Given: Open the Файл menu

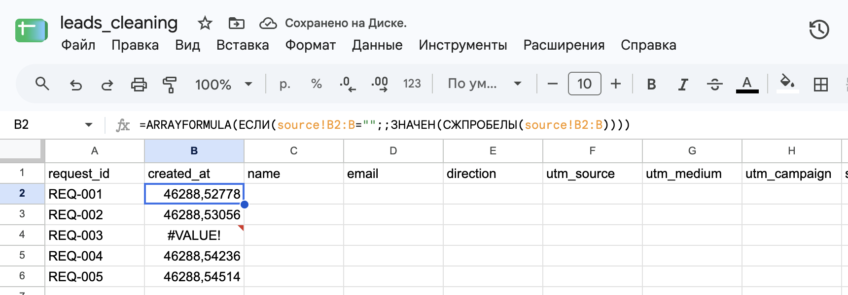Looking at the screenshot, I should tap(78, 45).
